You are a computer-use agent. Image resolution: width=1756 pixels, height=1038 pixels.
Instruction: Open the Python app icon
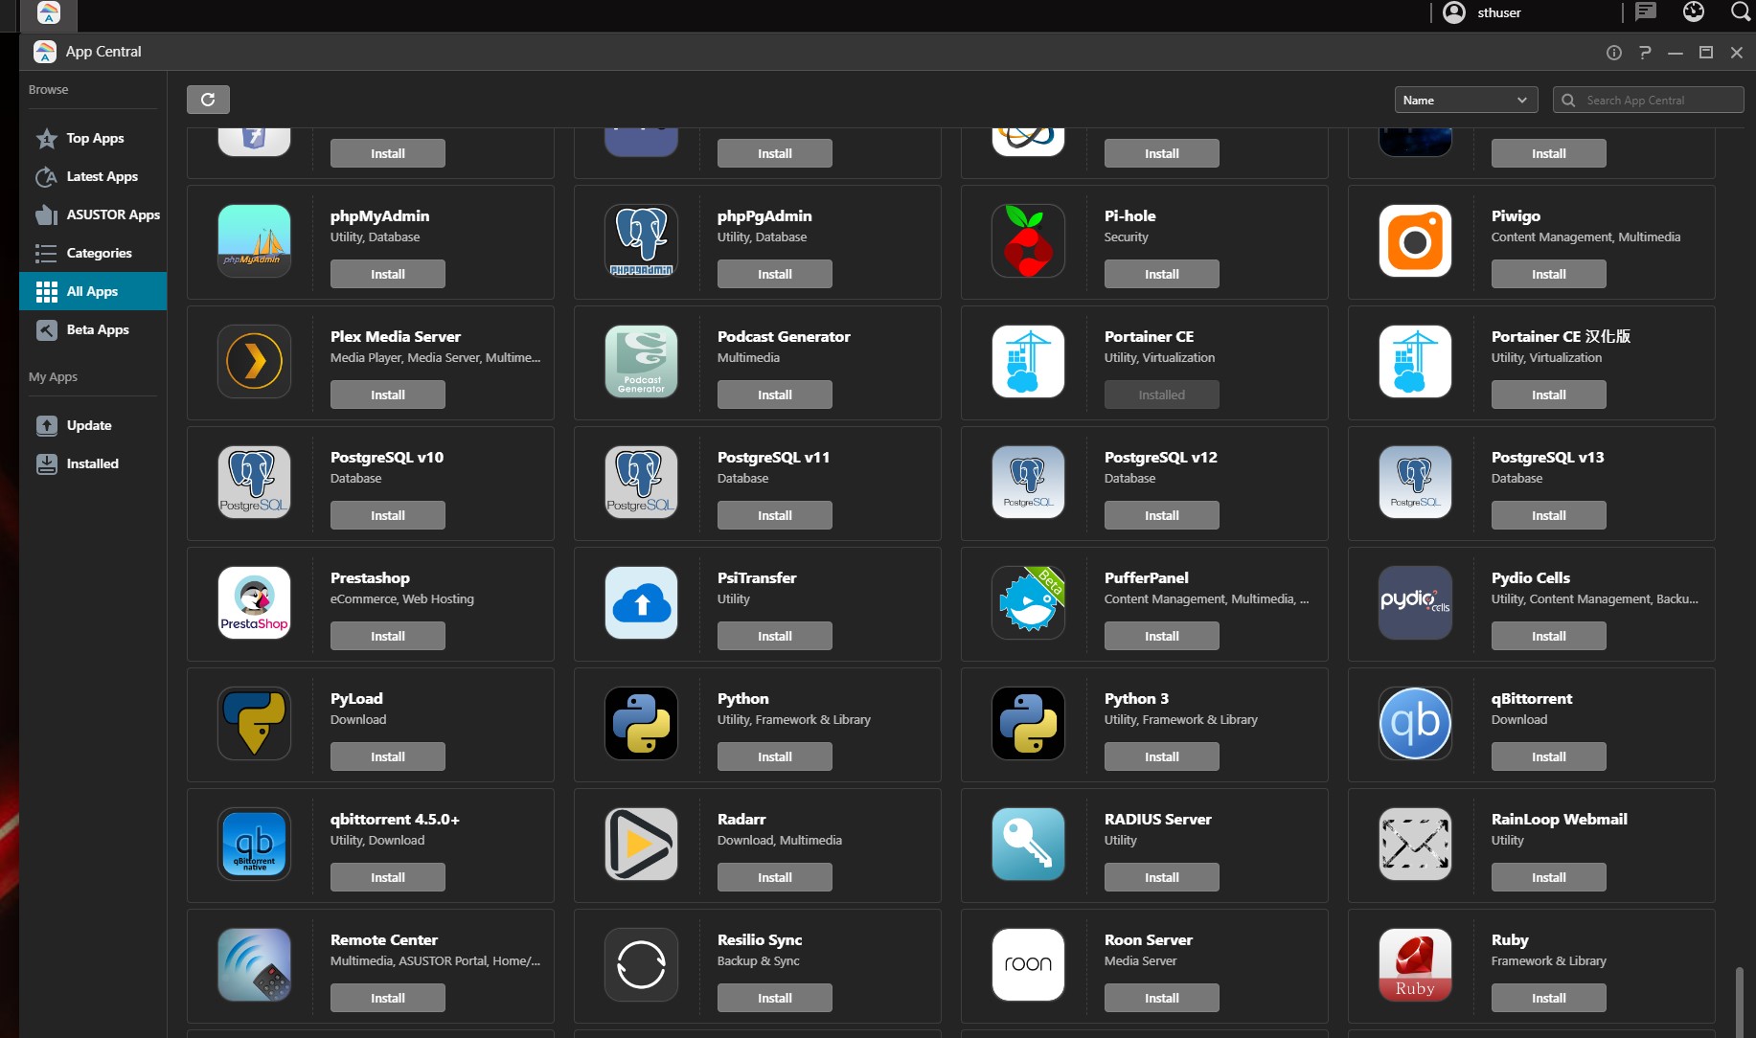click(x=641, y=724)
